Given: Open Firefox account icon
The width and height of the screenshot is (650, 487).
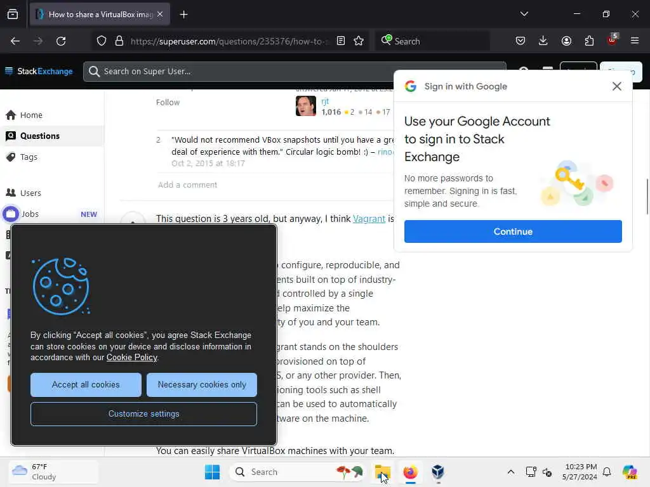Looking at the screenshot, I should coord(566,41).
